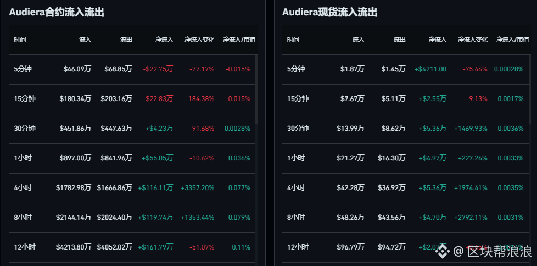Click the +$4.23万 net inflow value

click(160, 129)
